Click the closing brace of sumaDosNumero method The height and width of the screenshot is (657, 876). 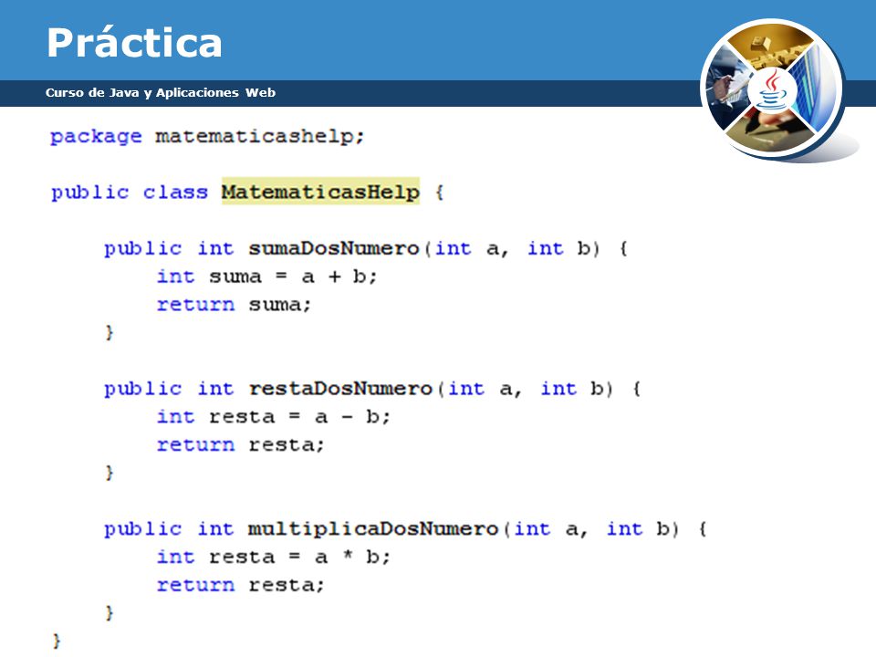[x=109, y=332]
